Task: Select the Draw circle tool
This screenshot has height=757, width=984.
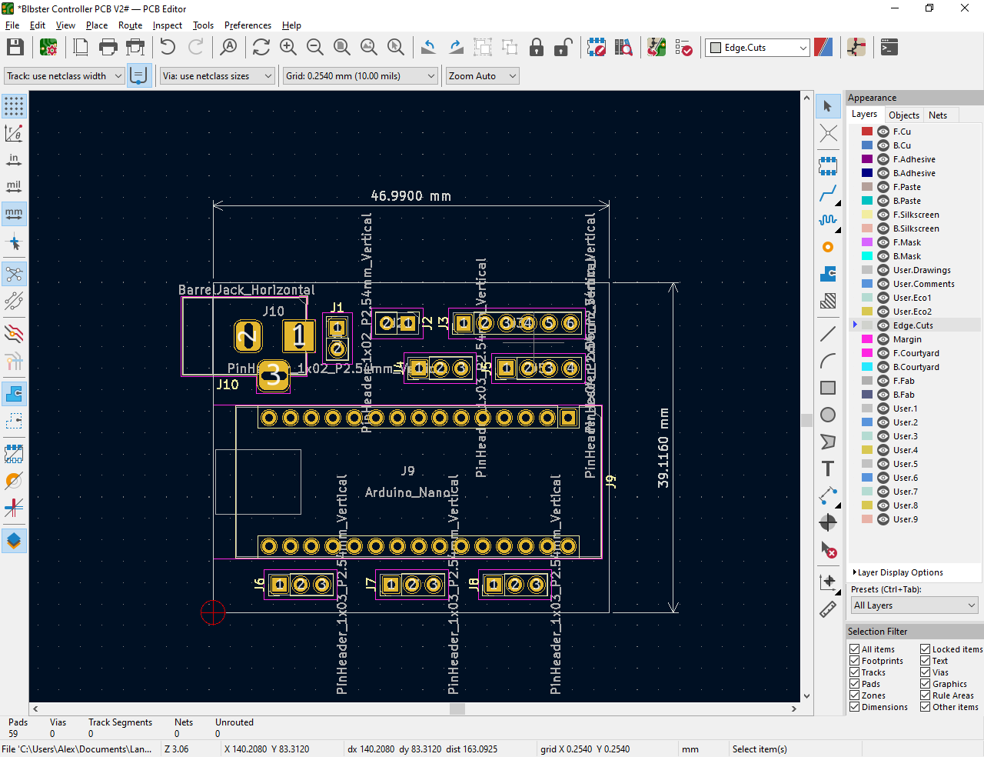Action: coord(828,415)
